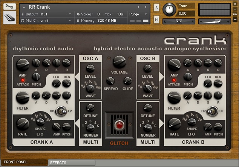The width and height of the screenshot is (239, 167).
Task: Open the wrench instrument edit icon
Action: pos(9,6)
